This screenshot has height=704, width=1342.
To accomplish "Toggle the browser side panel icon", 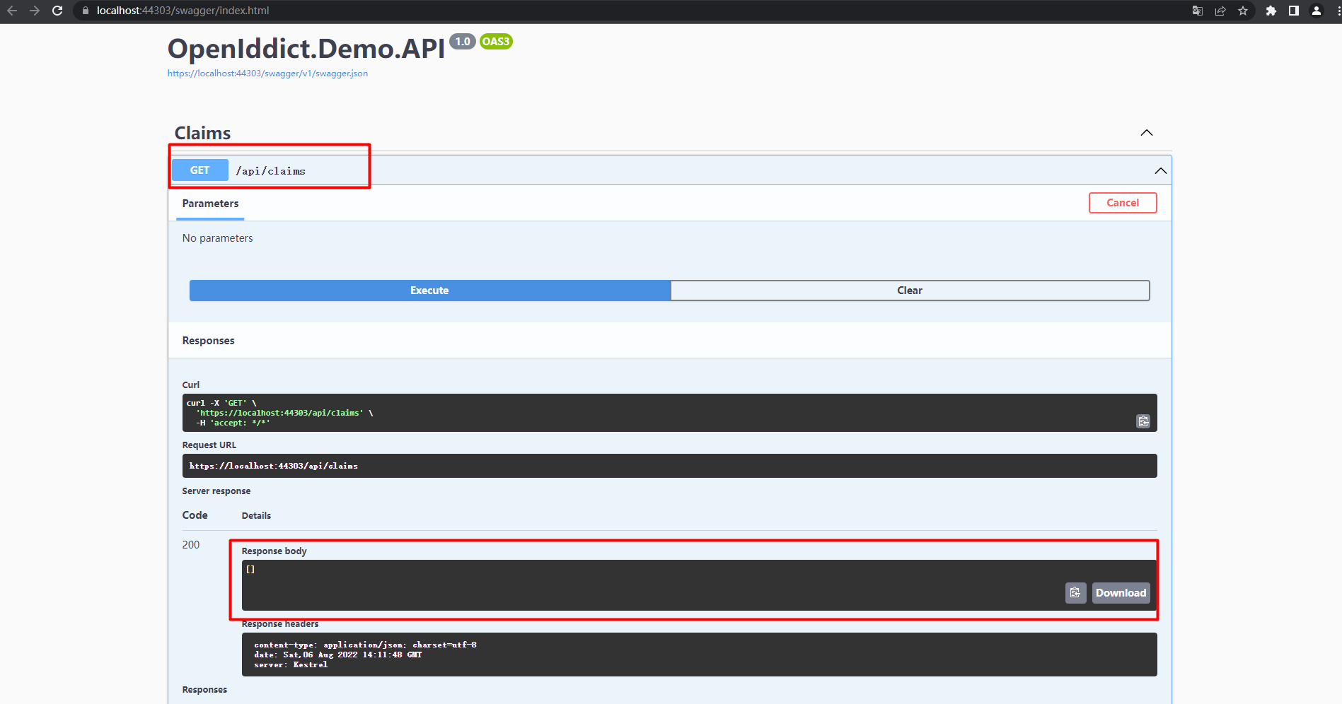I will pos(1294,11).
